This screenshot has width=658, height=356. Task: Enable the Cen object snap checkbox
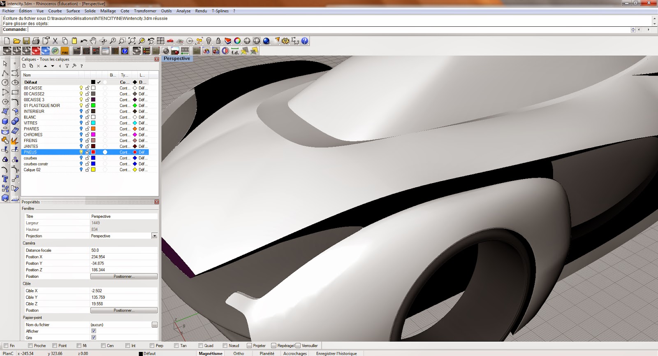point(103,346)
